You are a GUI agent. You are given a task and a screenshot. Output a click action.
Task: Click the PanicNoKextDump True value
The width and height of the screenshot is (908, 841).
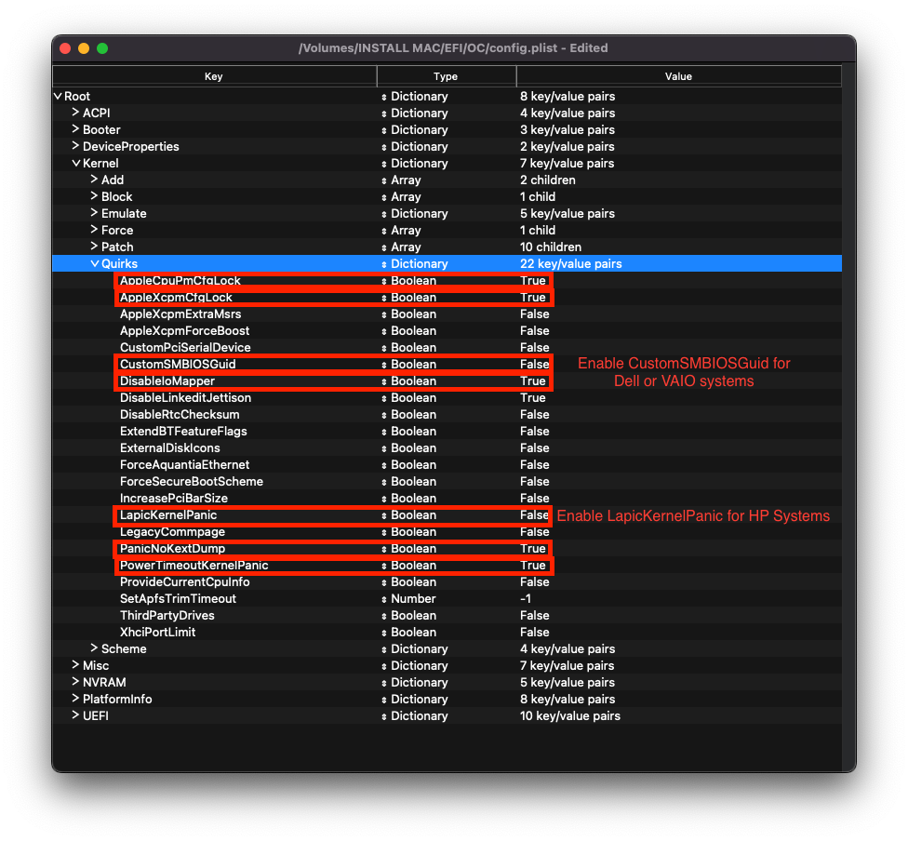533,549
